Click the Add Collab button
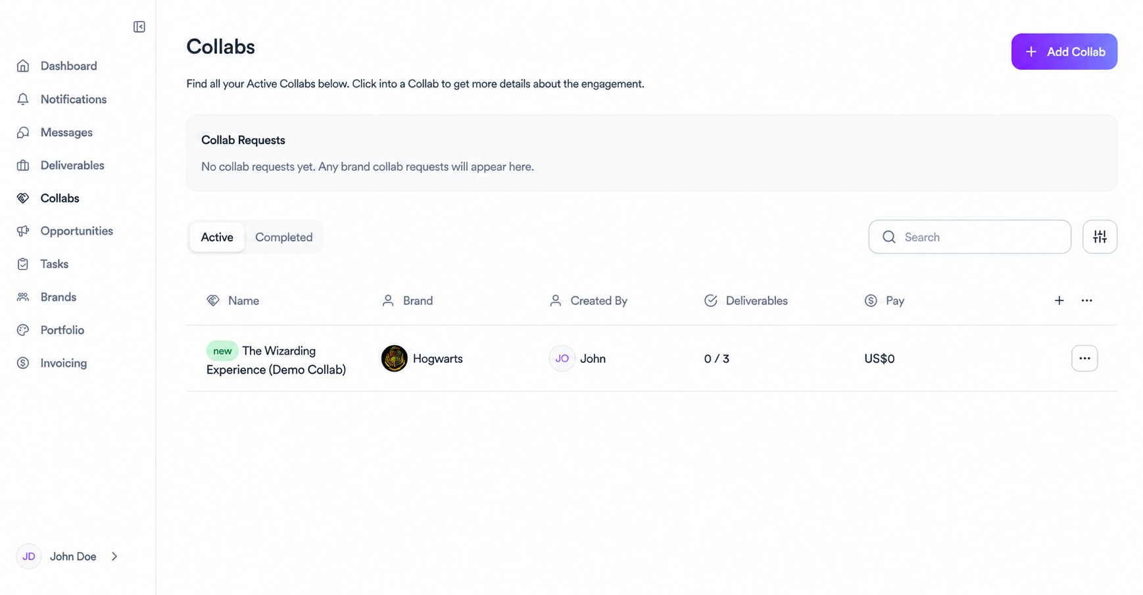The image size is (1143, 595). 1064,51
